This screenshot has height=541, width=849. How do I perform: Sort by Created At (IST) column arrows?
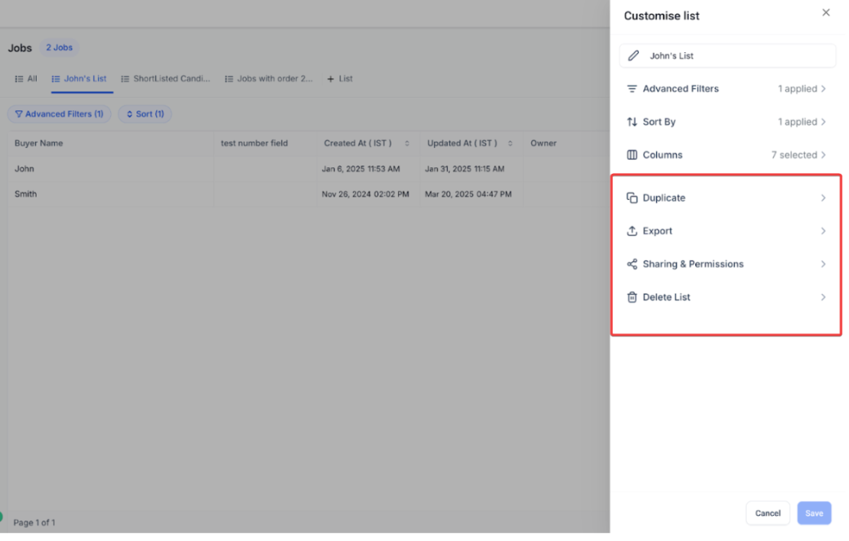(407, 144)
